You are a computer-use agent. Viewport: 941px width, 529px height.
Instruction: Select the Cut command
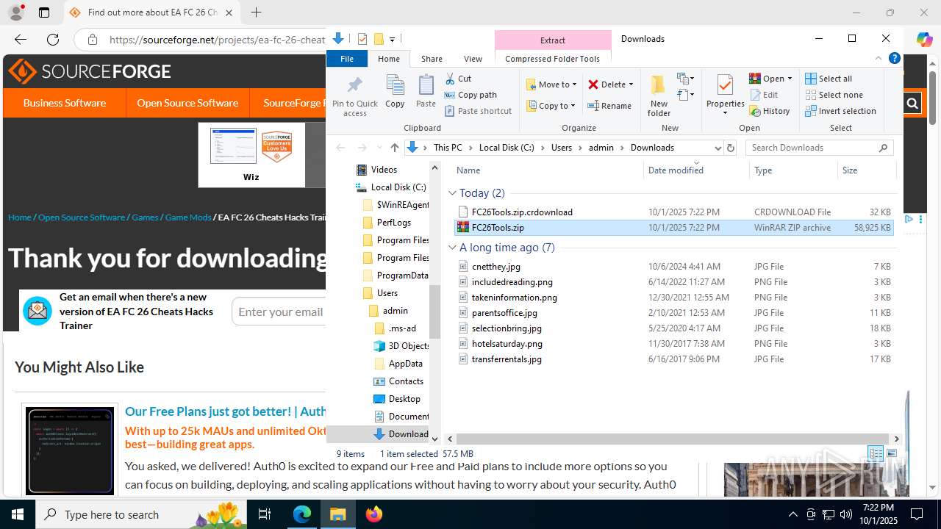[x=458, y=79]
